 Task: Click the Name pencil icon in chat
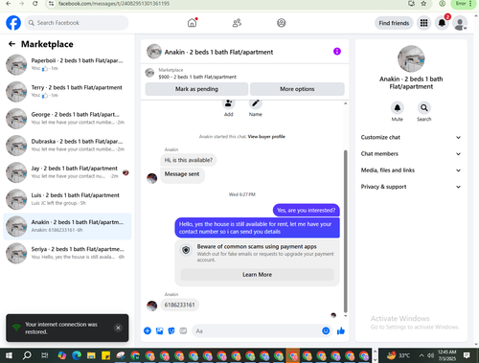tap(256, 103)
